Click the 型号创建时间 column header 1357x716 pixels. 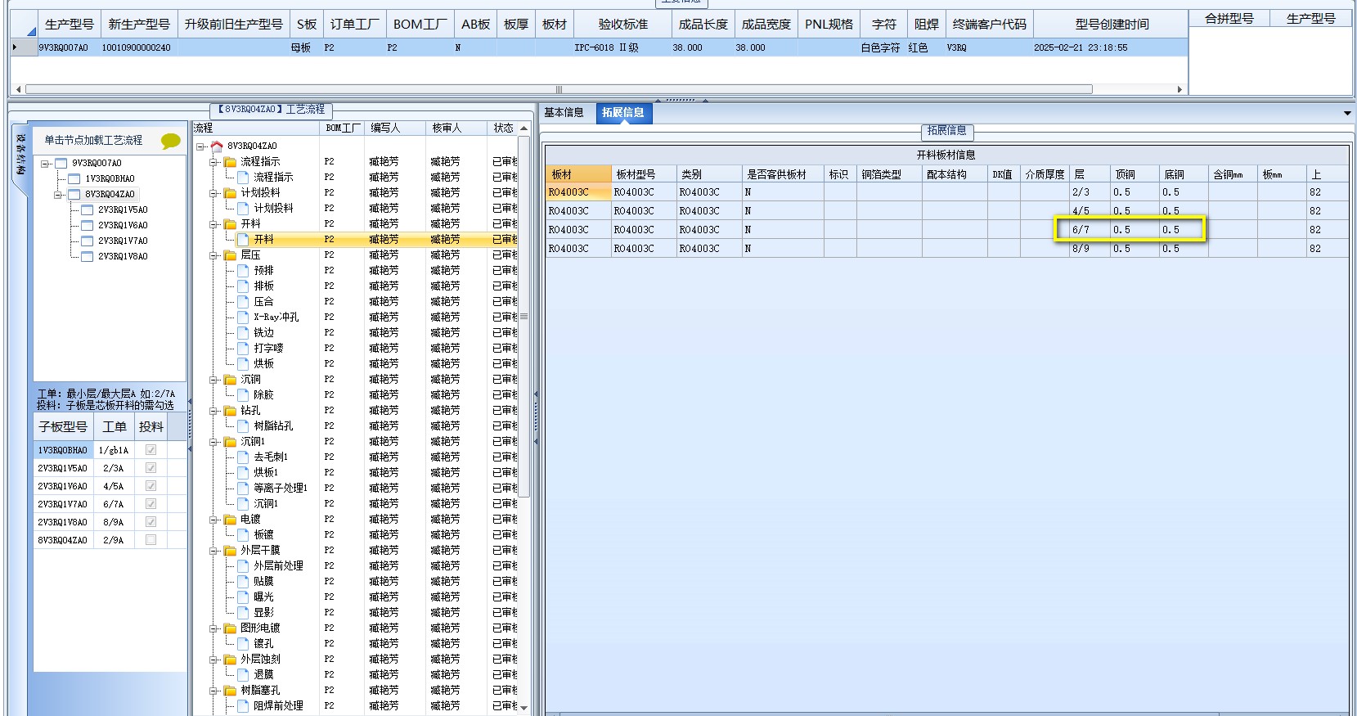click(1111, 25)
